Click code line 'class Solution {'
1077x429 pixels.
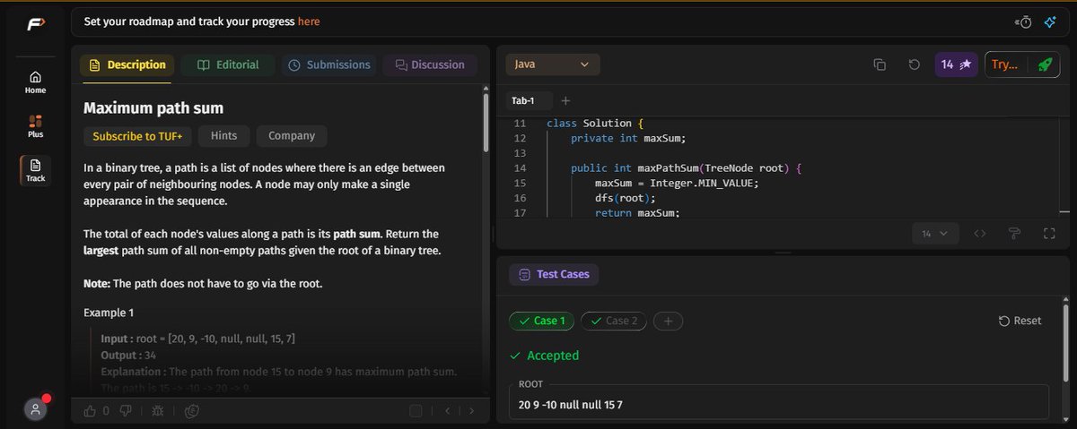pyautogui.click(x=594, y=124)
